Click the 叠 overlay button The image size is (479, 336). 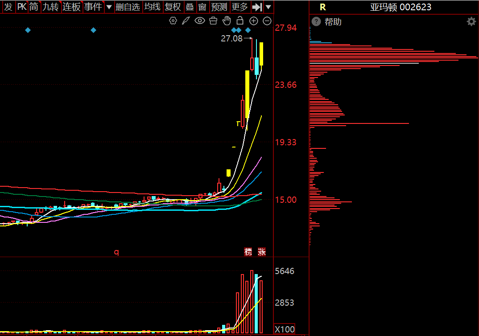coord(190,7)
